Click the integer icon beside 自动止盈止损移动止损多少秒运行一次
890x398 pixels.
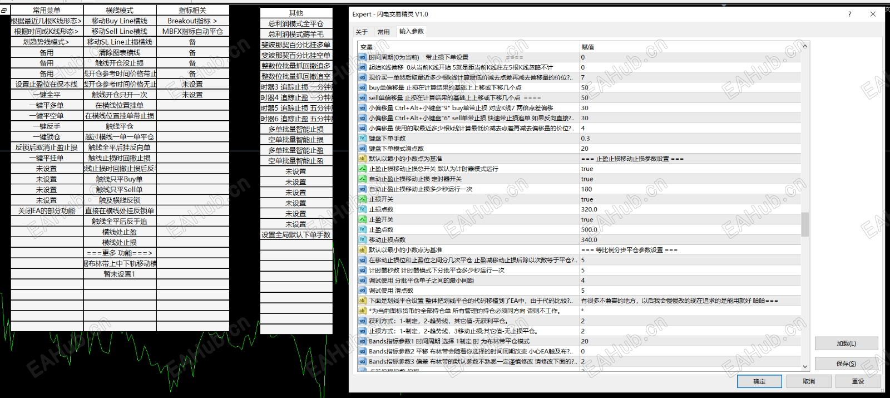pos(362,189)
